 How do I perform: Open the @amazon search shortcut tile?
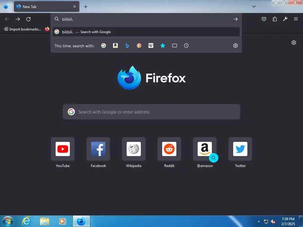(205, 149)
